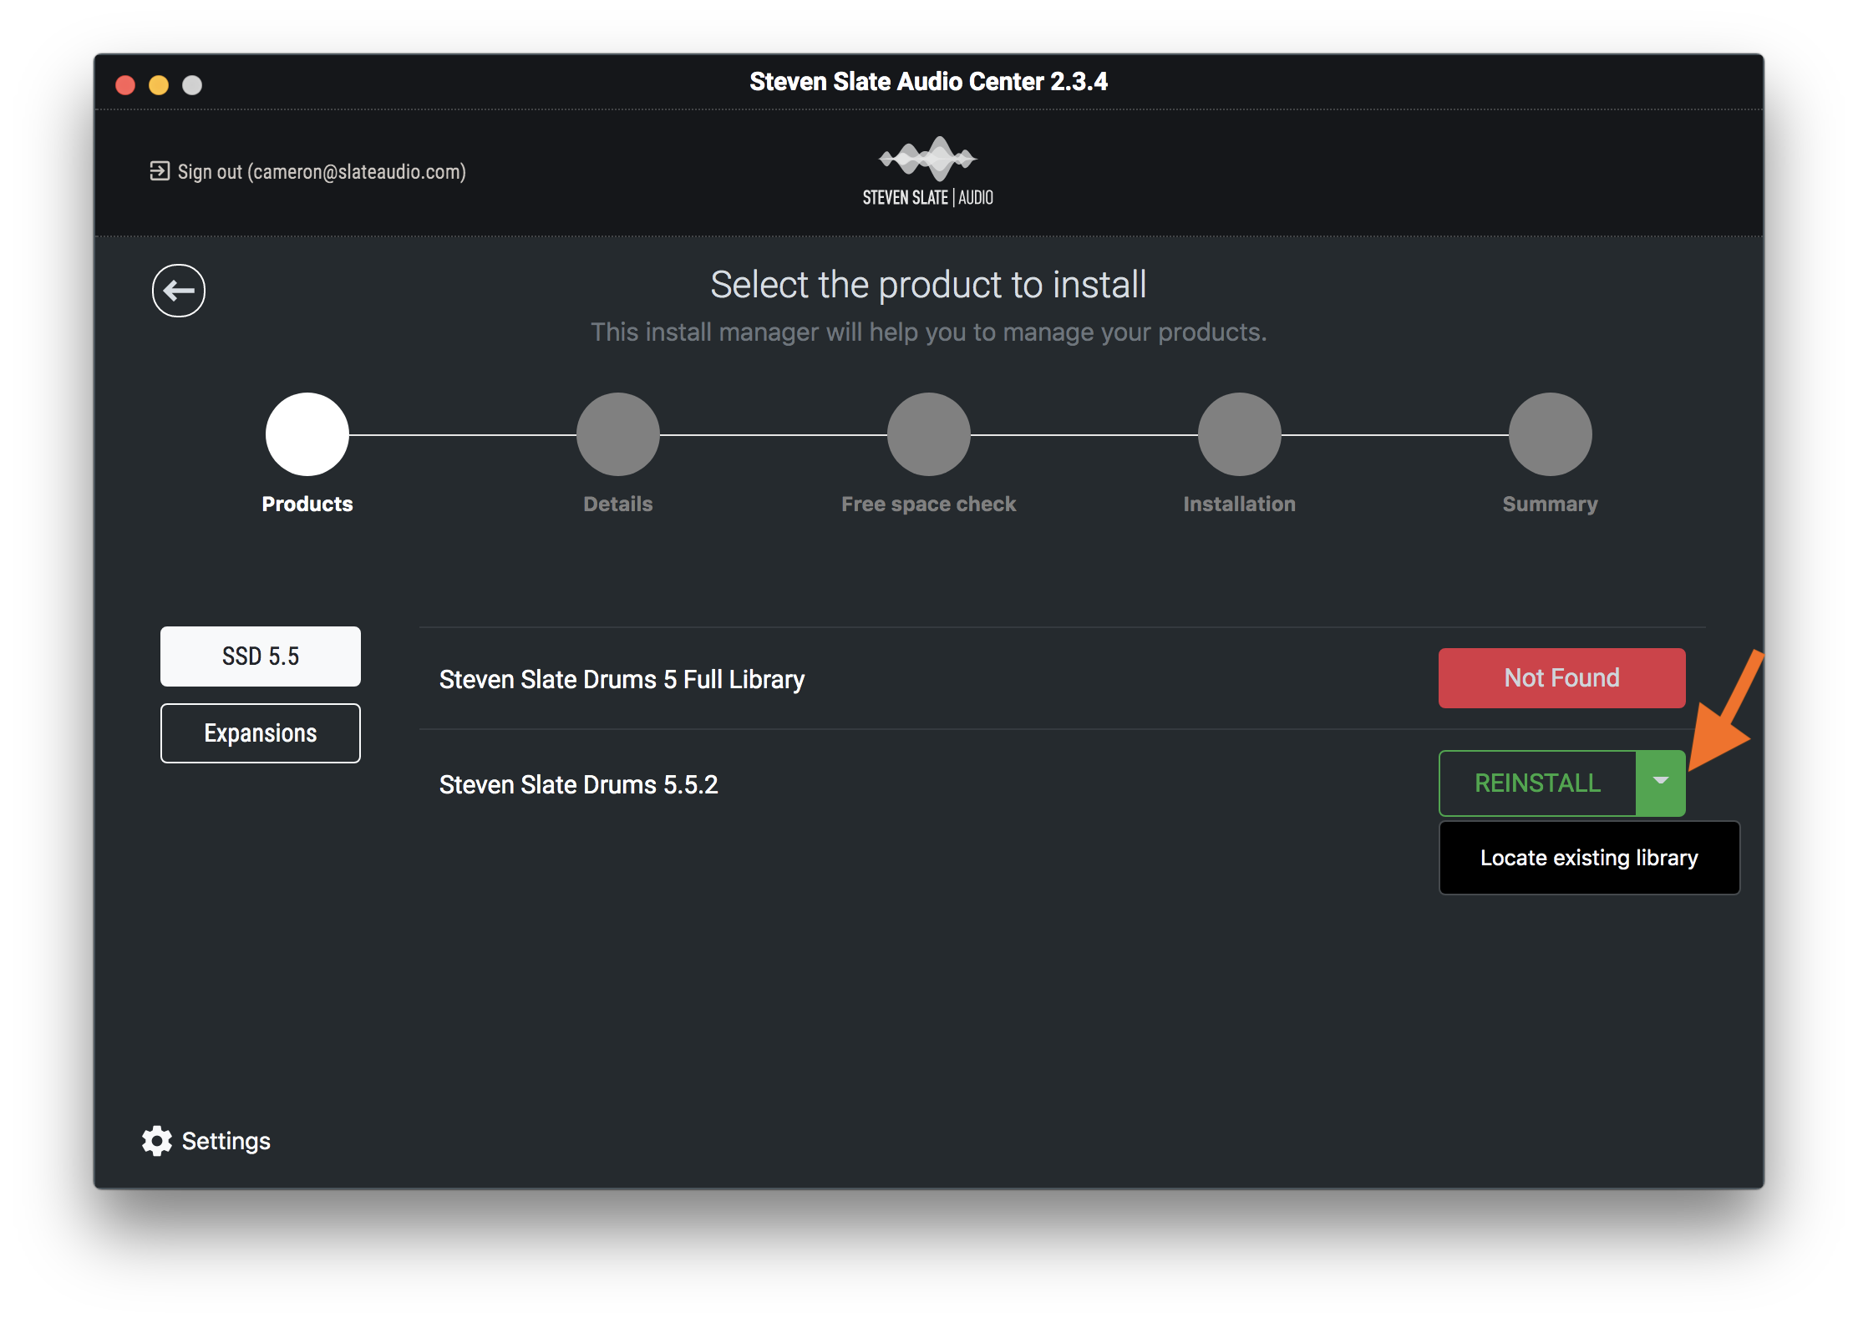This screenshot has width=1858, height=1323.
Task: Expand the REINSTALL dropdown arrow
Action: point(1661,783)
